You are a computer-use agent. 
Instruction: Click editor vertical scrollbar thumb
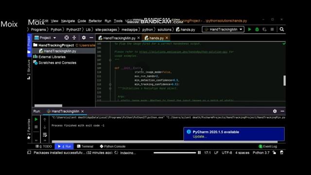(x=284, y=80)
